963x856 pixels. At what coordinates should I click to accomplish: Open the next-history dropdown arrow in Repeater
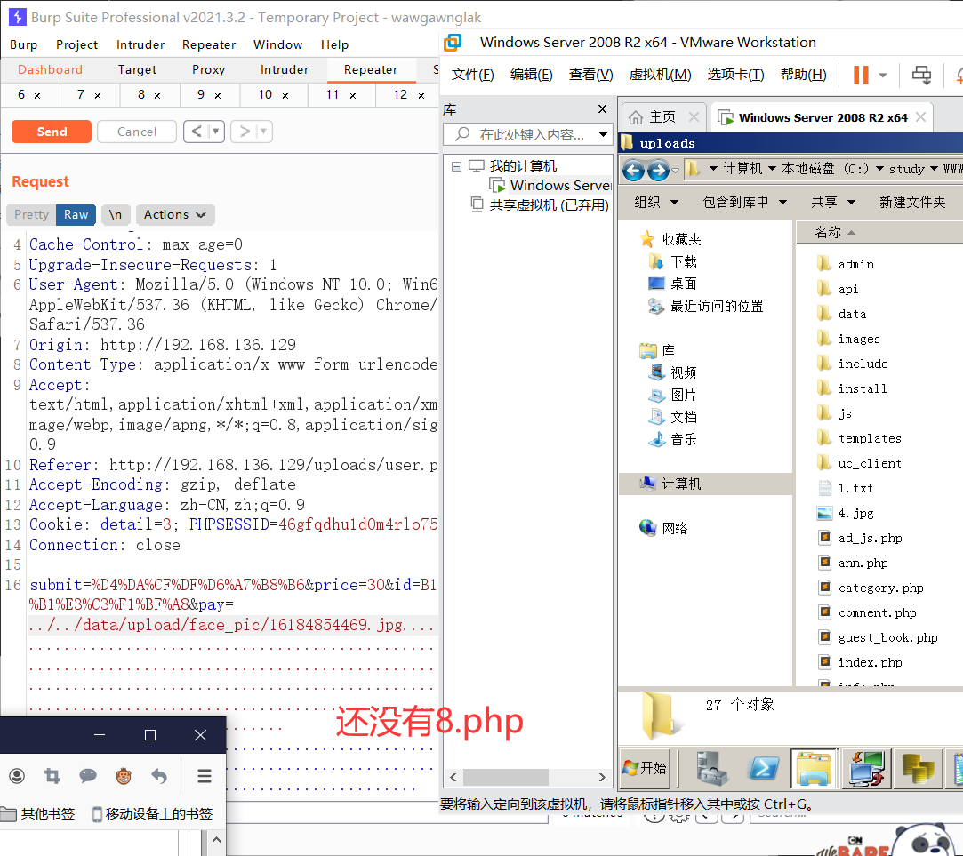(x=263, y=132)
